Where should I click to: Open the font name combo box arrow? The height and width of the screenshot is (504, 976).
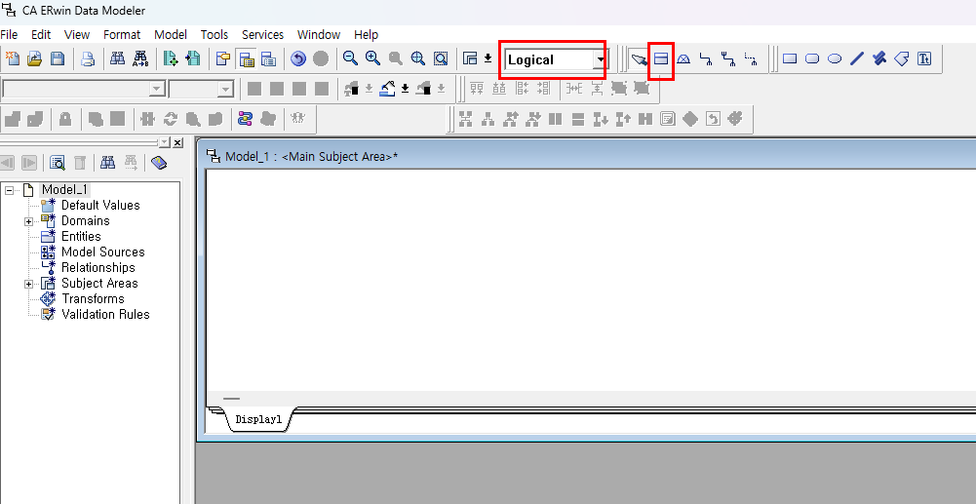tap(158, 90)
